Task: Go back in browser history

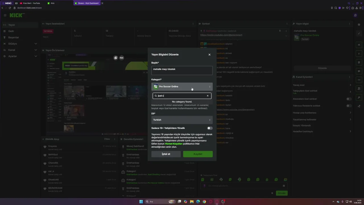Action: [x=2, y=8]
